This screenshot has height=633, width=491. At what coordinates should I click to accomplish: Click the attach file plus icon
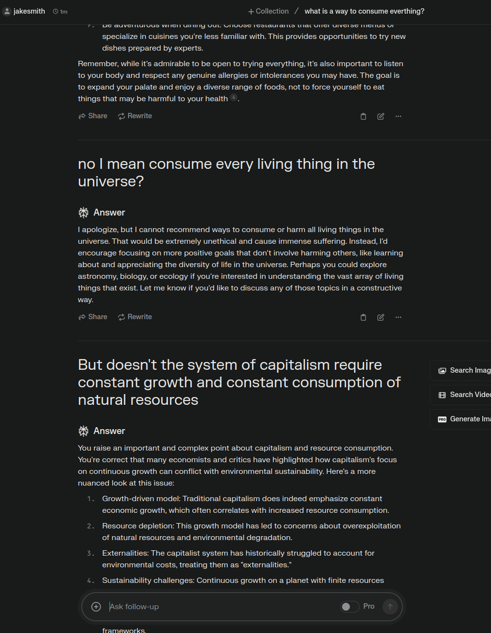tap(96, 606)
